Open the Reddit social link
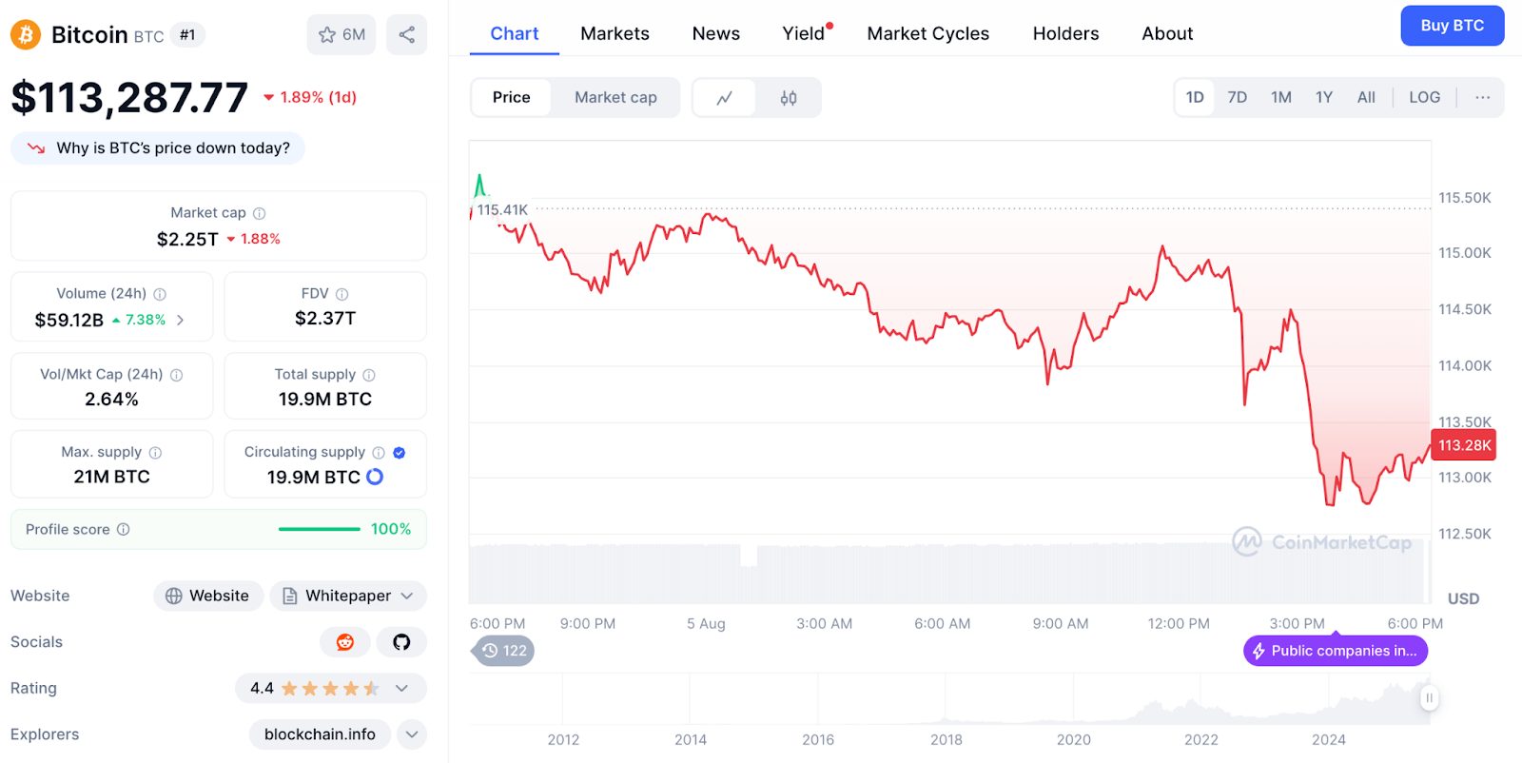 pyautogui.click(x=345, y=642)
